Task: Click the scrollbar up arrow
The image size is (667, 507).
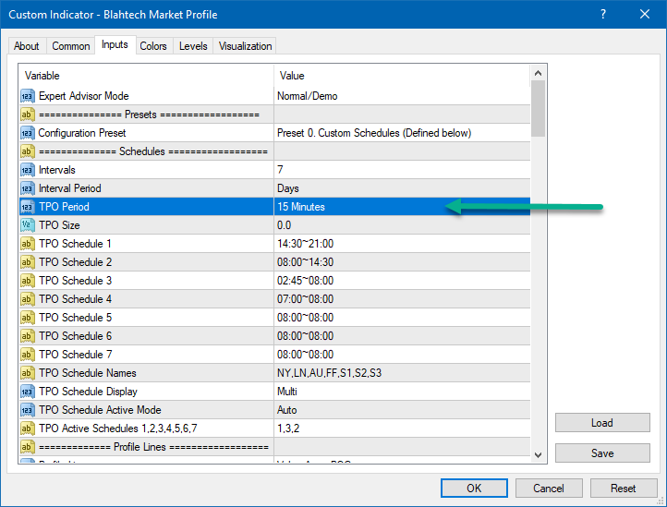Action: (538, 73)
